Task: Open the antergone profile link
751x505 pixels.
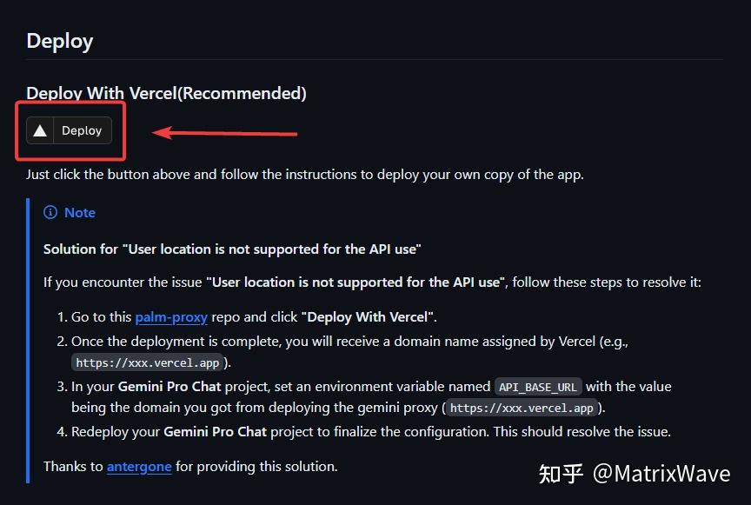Action: point(139,467)
